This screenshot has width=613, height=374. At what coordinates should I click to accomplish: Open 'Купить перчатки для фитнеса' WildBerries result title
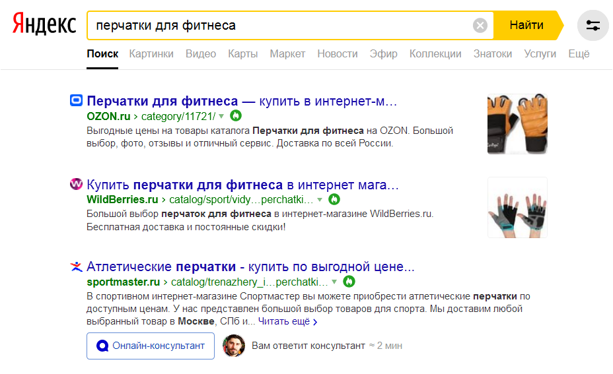click(x=242, y=185)
